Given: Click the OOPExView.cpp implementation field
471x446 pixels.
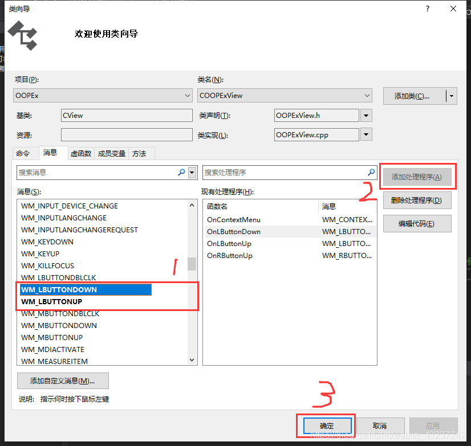Looking at the screenshot, I should click(316, 135).
